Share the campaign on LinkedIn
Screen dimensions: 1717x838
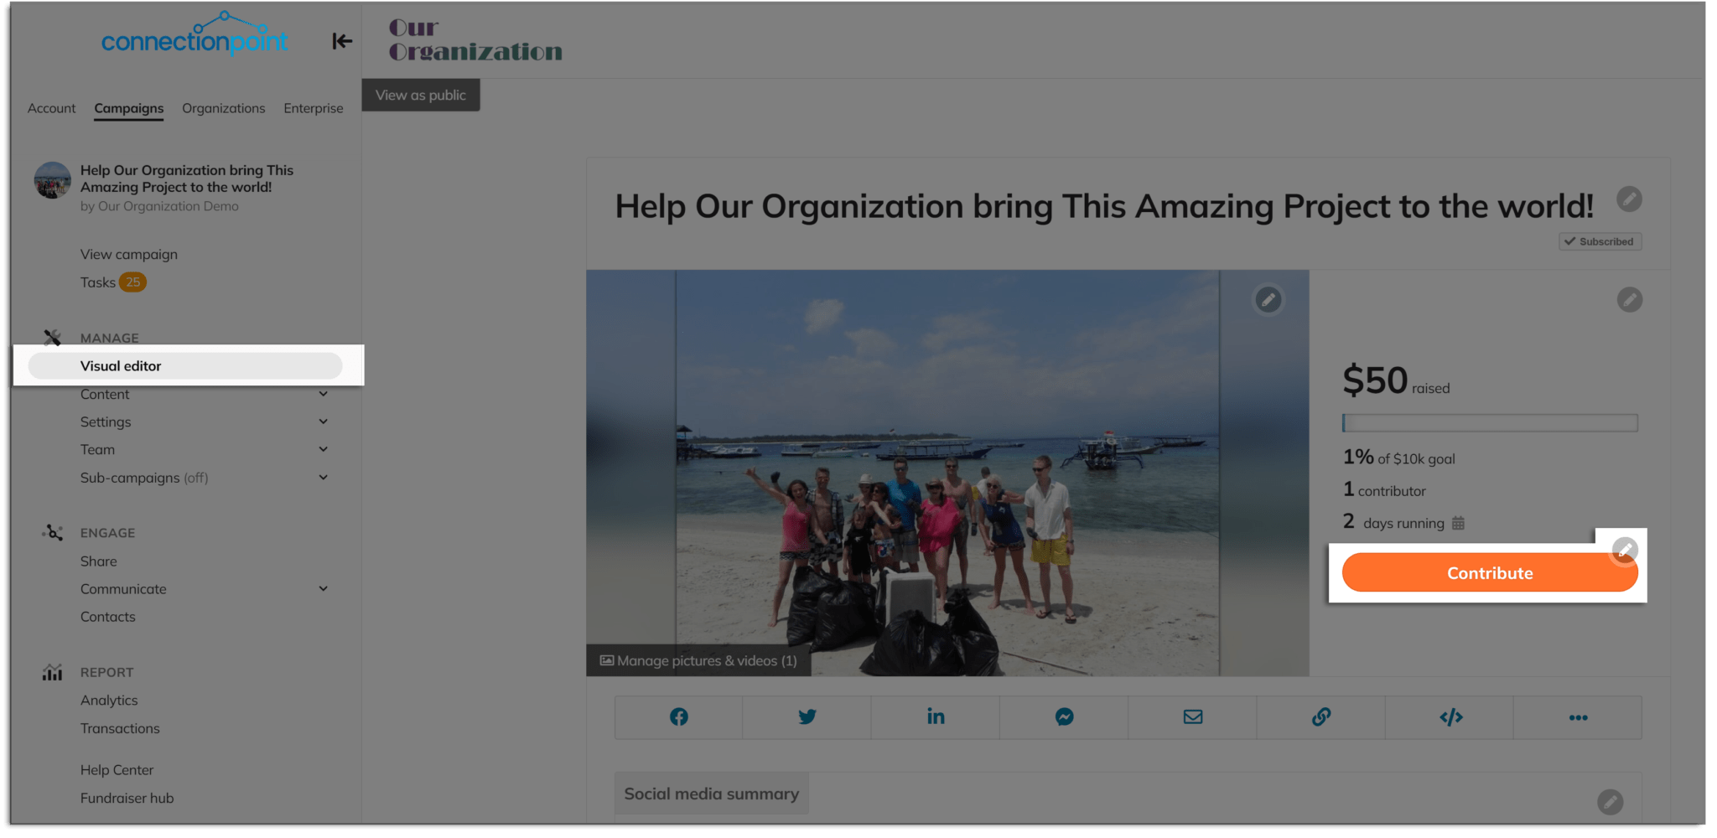point(936,717)
